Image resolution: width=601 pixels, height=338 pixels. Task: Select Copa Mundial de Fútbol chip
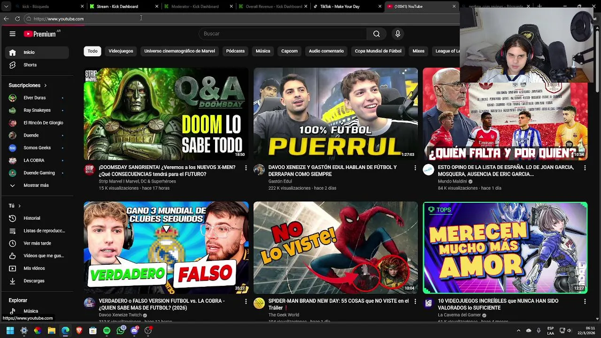coord(378,51)
